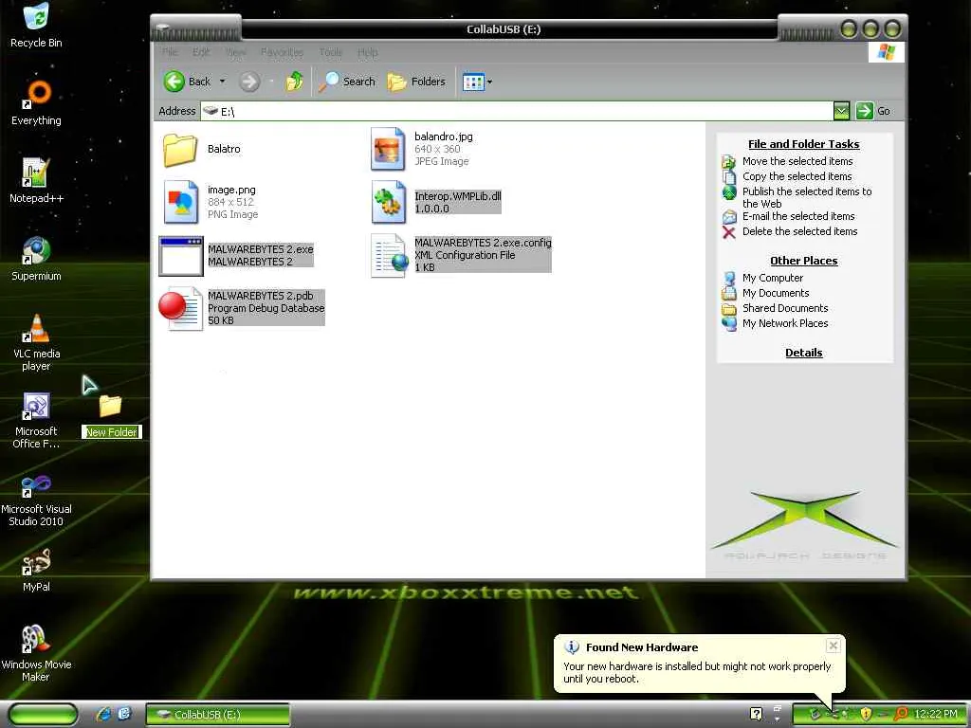Click the Forward arrow button
The width and height of the screenshot is (971, 728).
249,82
